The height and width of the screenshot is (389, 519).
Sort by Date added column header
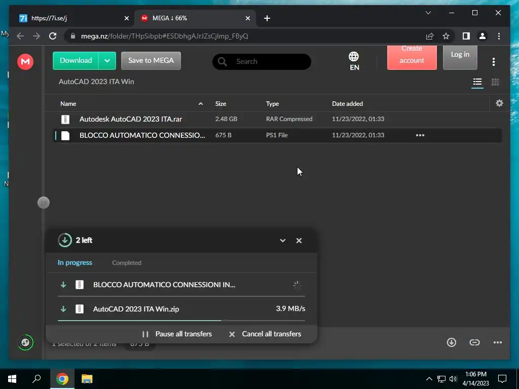(347, 103)
